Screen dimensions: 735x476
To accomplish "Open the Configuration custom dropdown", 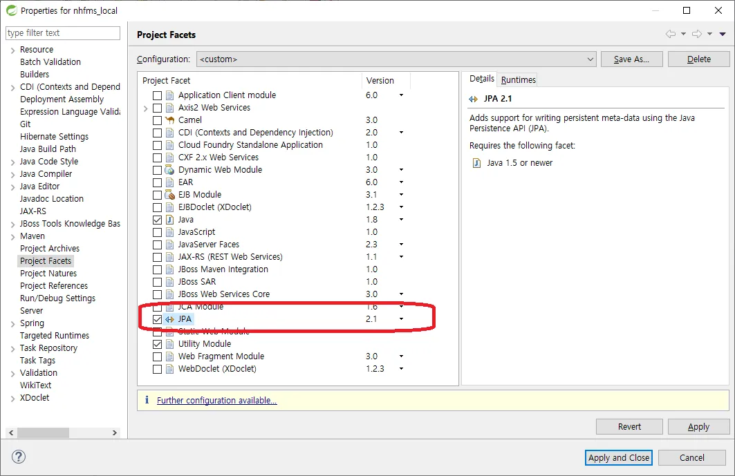I will point(396,59).
